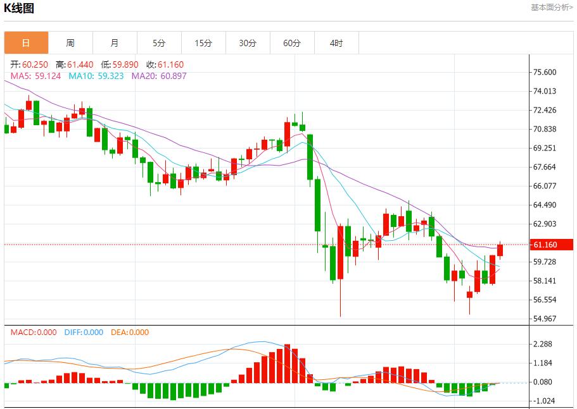577x409 pixels.
Task: Choose the 15分 interval tab
Action: pyautogui.click(x=203, y=43)
